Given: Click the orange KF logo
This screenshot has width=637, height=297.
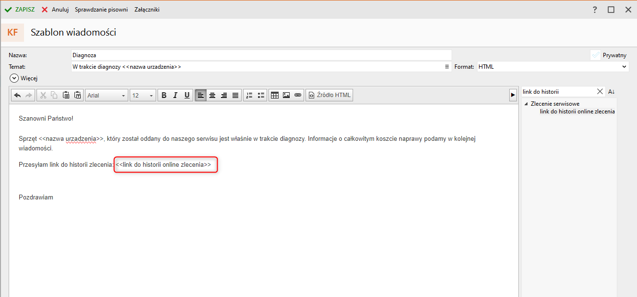Looking at the screenshot, I should 12,33.
